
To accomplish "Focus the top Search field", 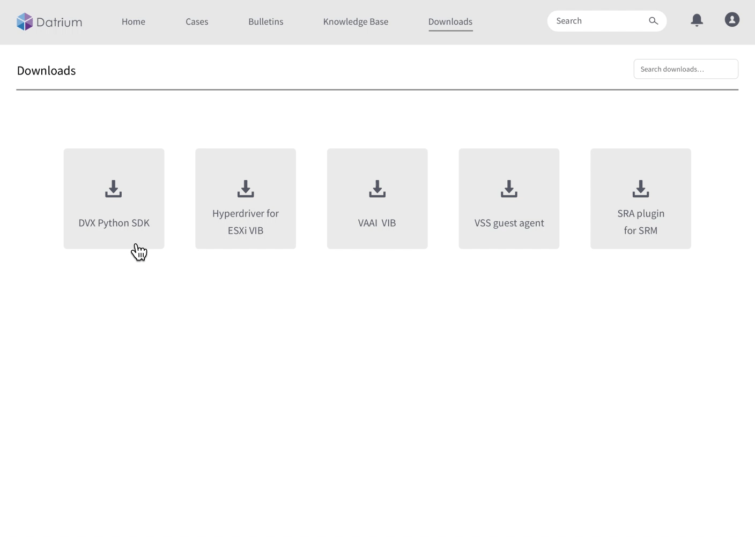I will tap(606, 21).
